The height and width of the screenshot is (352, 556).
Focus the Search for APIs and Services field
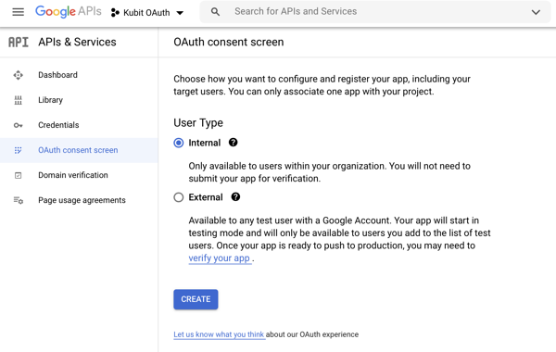375,12
